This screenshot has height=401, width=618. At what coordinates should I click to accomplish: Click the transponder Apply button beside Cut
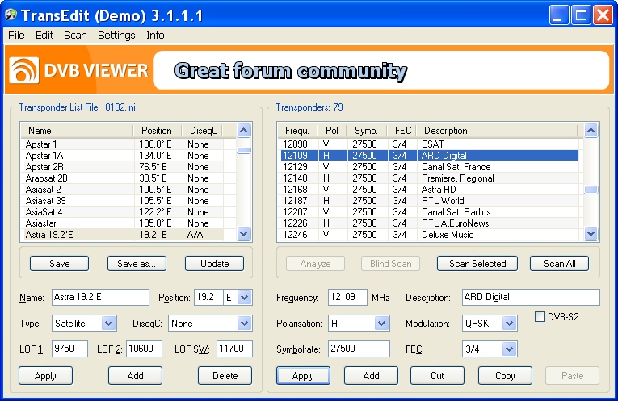point(303,376)
